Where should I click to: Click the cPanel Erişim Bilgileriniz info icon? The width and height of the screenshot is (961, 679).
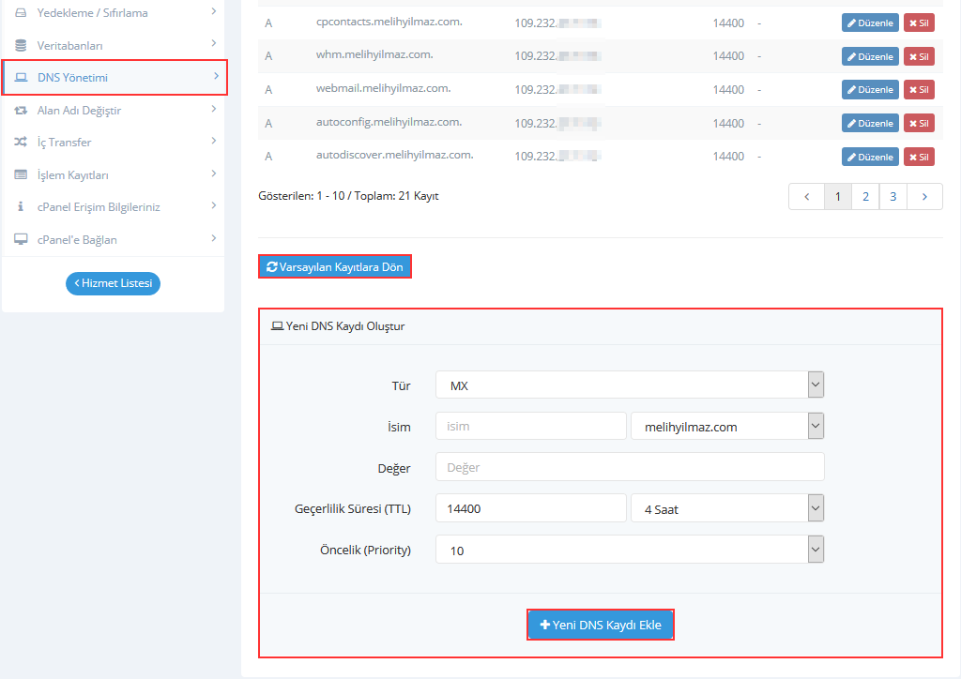point(21,207)
